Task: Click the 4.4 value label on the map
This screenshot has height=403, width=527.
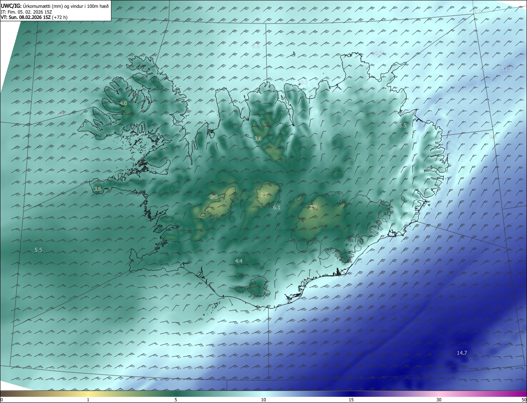Action: point(239,261)
